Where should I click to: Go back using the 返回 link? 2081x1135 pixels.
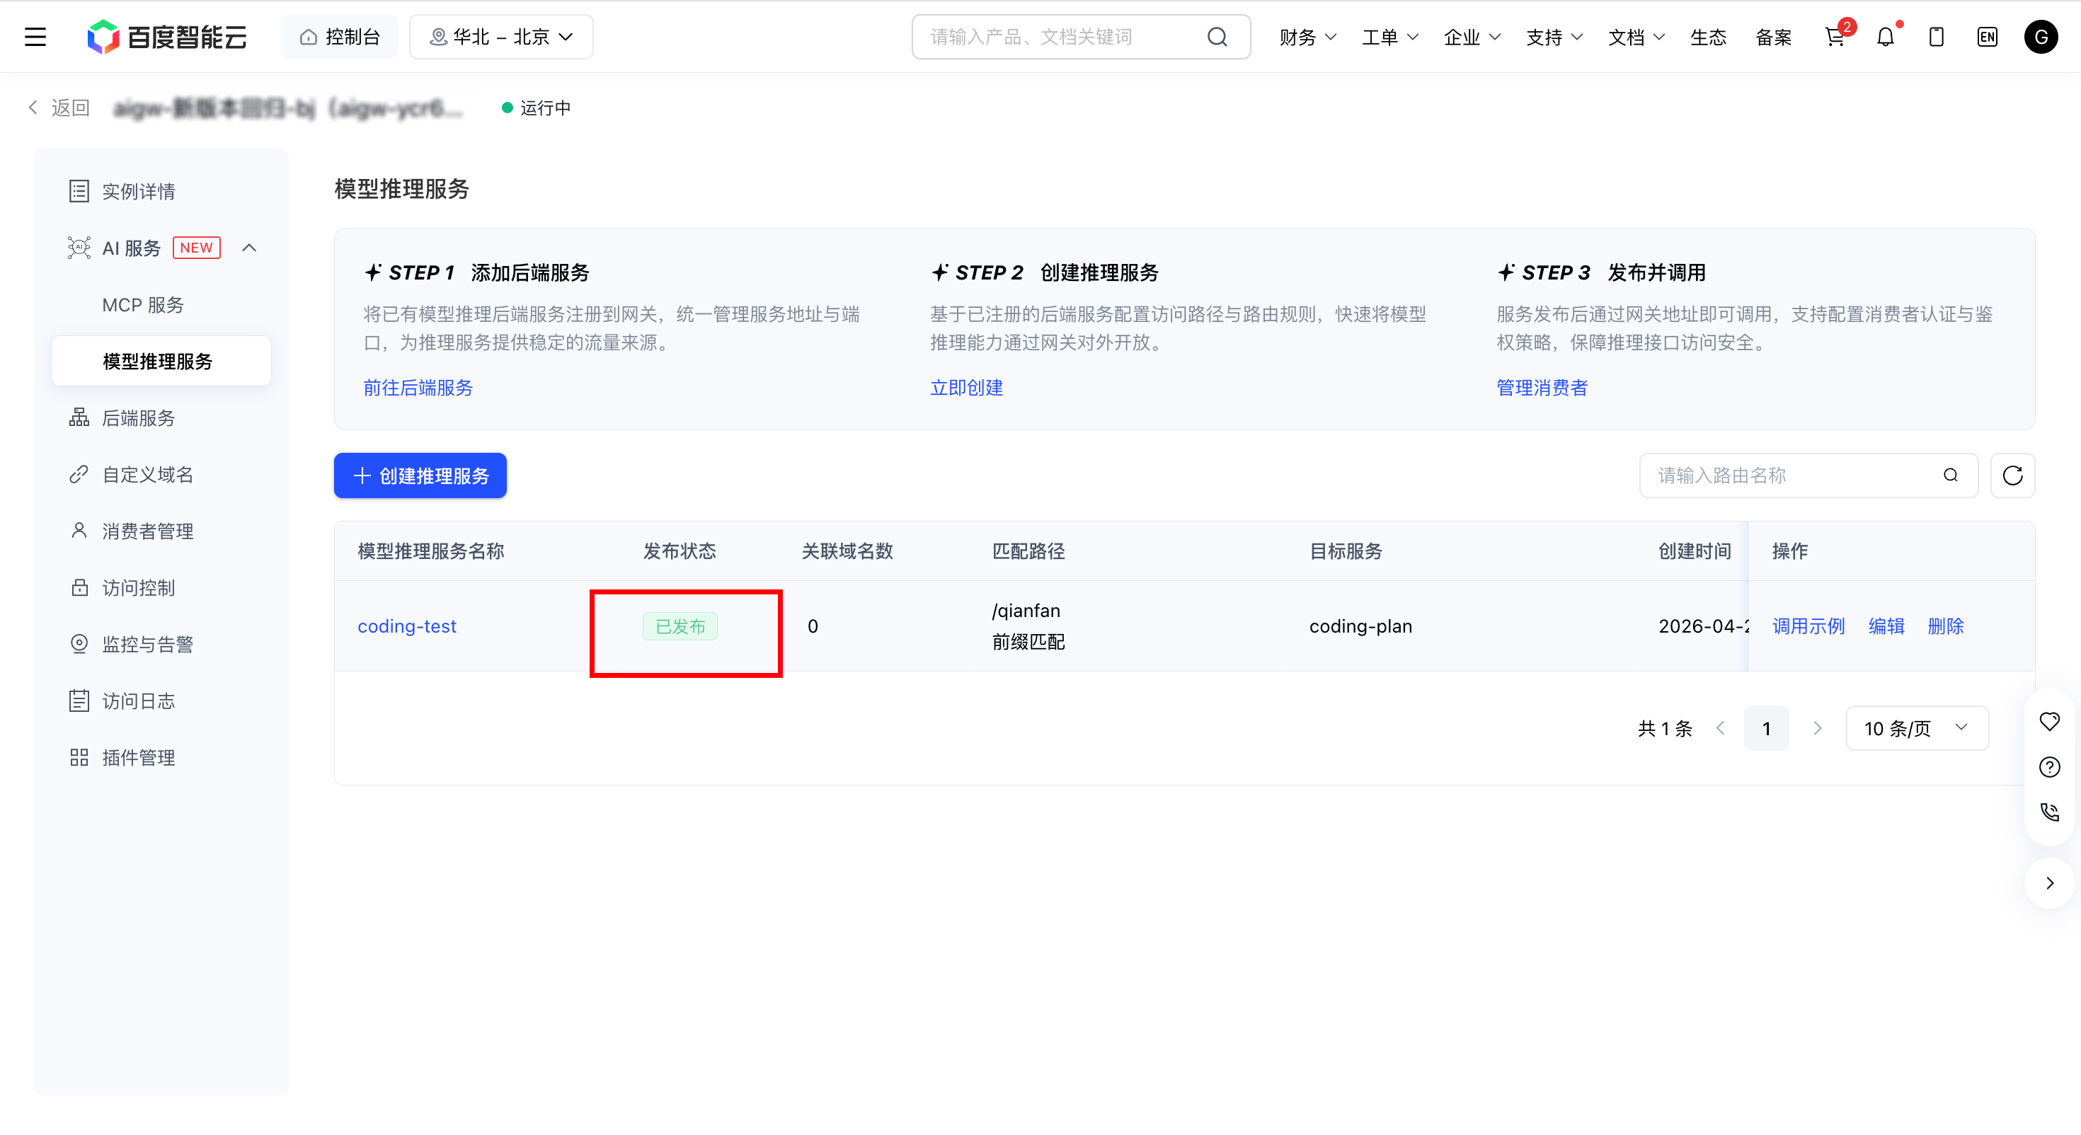59,108
